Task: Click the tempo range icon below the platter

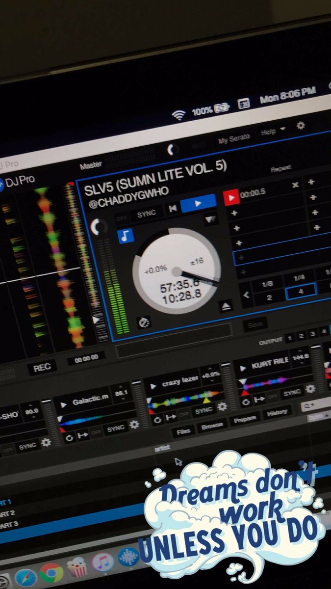Action: pyautogui.click(x=144, y=322)
